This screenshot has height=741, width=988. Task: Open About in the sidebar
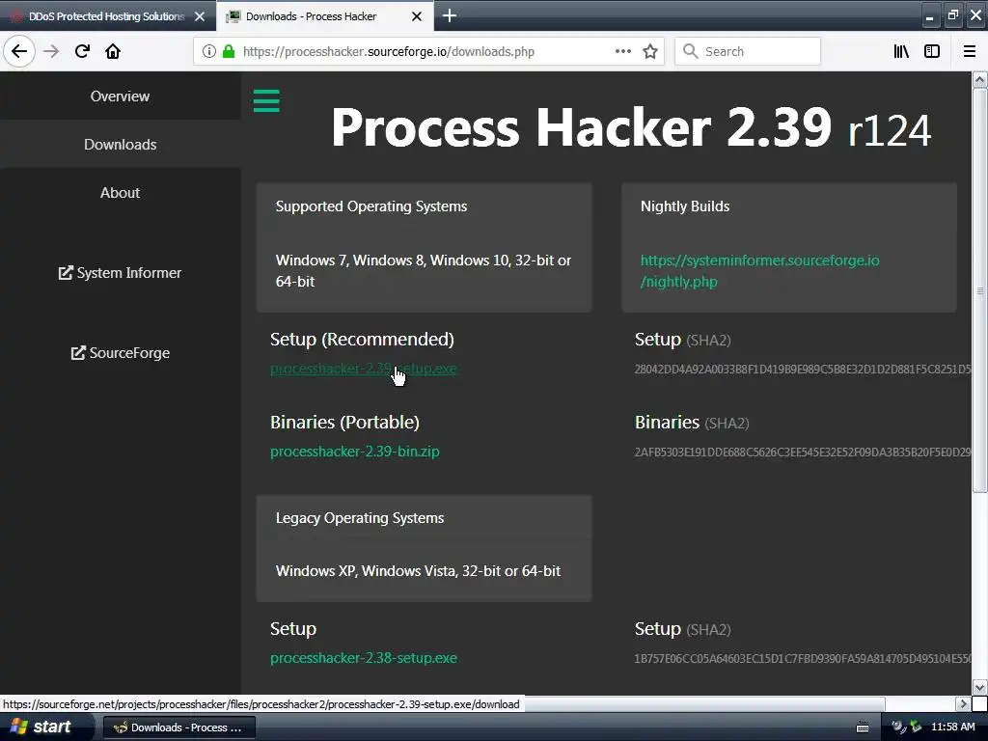tap(120, 193)
